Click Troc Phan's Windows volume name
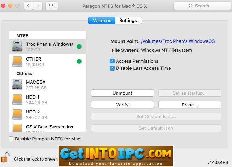232x167 pixels. [x=49, y=44]
